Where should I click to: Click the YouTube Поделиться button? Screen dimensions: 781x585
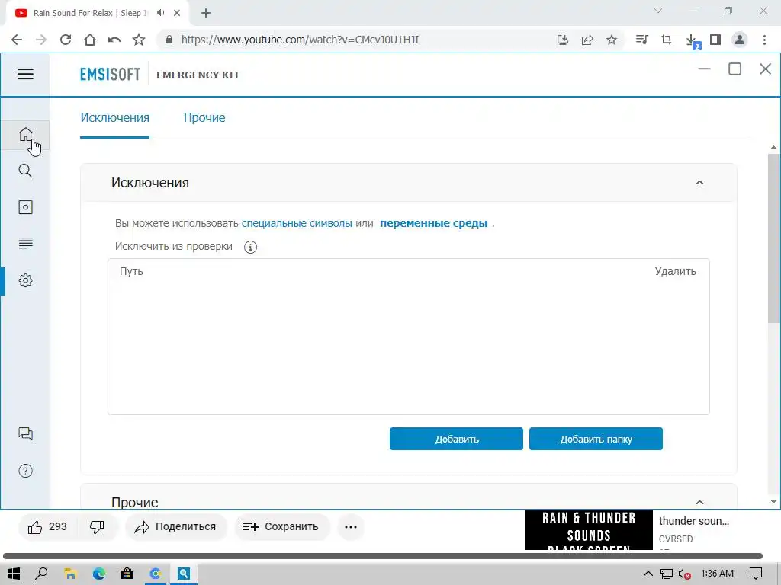[x=176, y=527]
